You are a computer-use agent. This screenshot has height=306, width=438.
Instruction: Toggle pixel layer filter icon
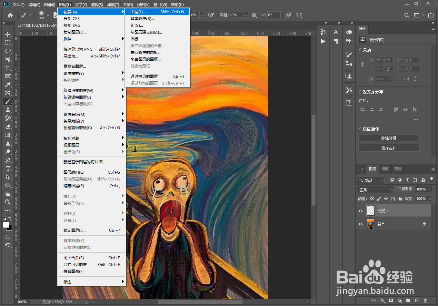[x=392, y=180]
